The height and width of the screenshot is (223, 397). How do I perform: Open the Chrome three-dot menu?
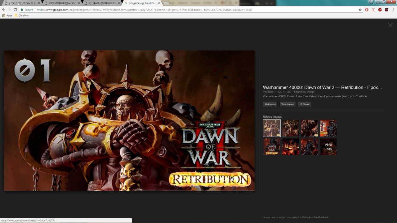(x=393, y=10)
